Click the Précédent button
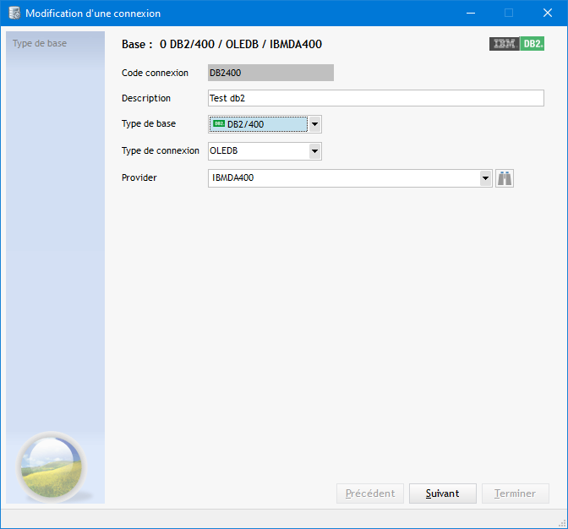 tap(370, 494)
